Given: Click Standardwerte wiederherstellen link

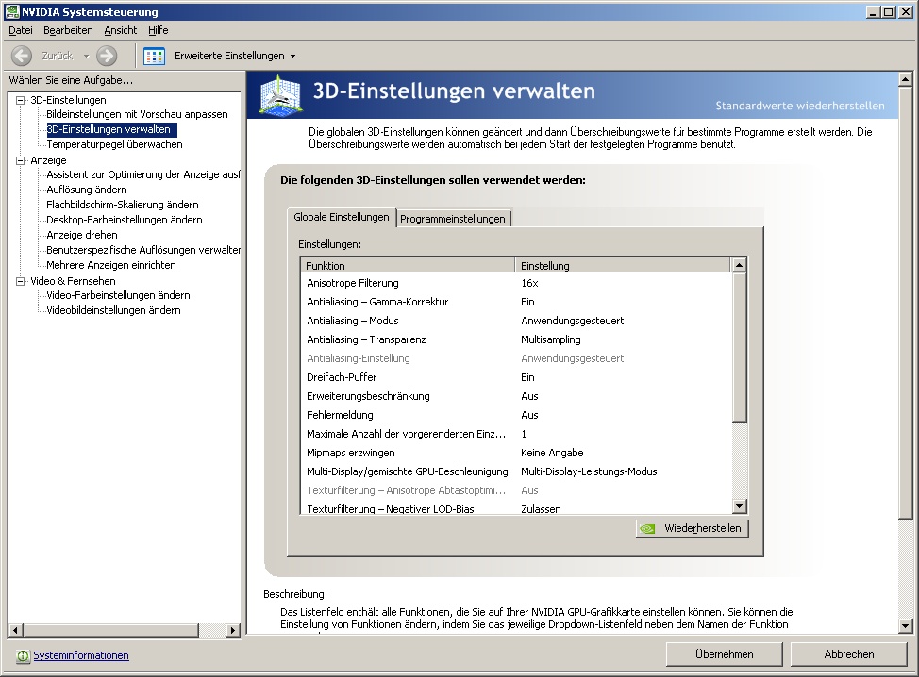Looking at the screenshot, I should pyautogui.click(x=800, y=106).
